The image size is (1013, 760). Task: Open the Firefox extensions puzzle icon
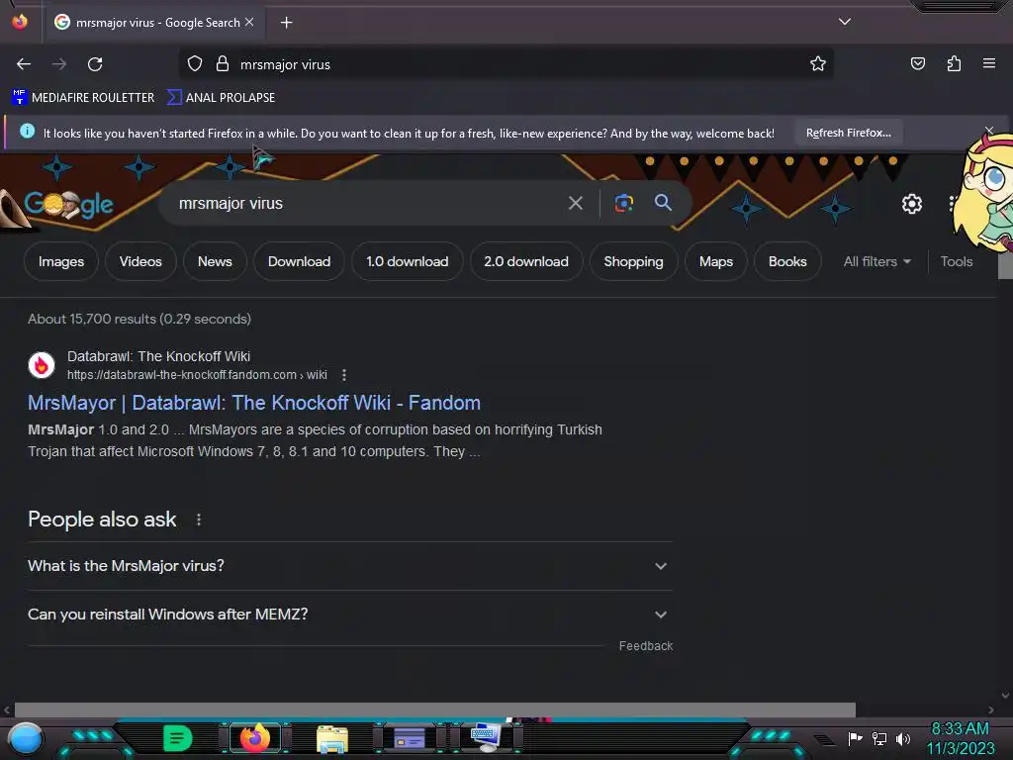click(954, 63)
